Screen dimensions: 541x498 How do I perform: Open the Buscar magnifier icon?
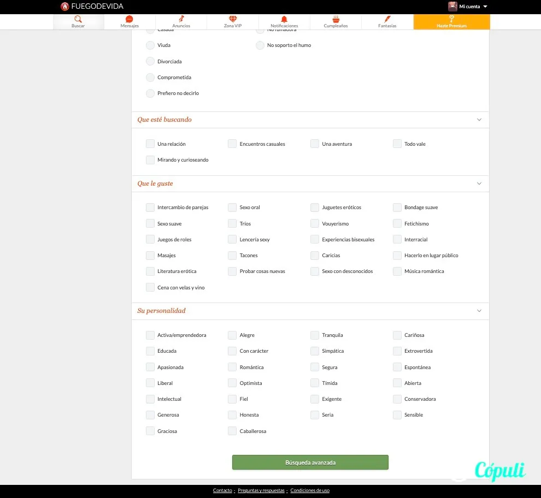click(78, 19)
